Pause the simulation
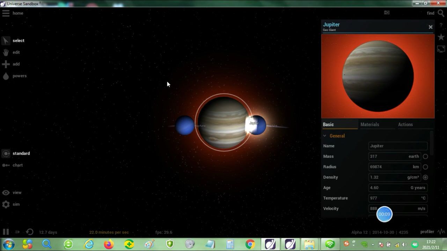The image size is (447, 251). click(x=6, y=232)
